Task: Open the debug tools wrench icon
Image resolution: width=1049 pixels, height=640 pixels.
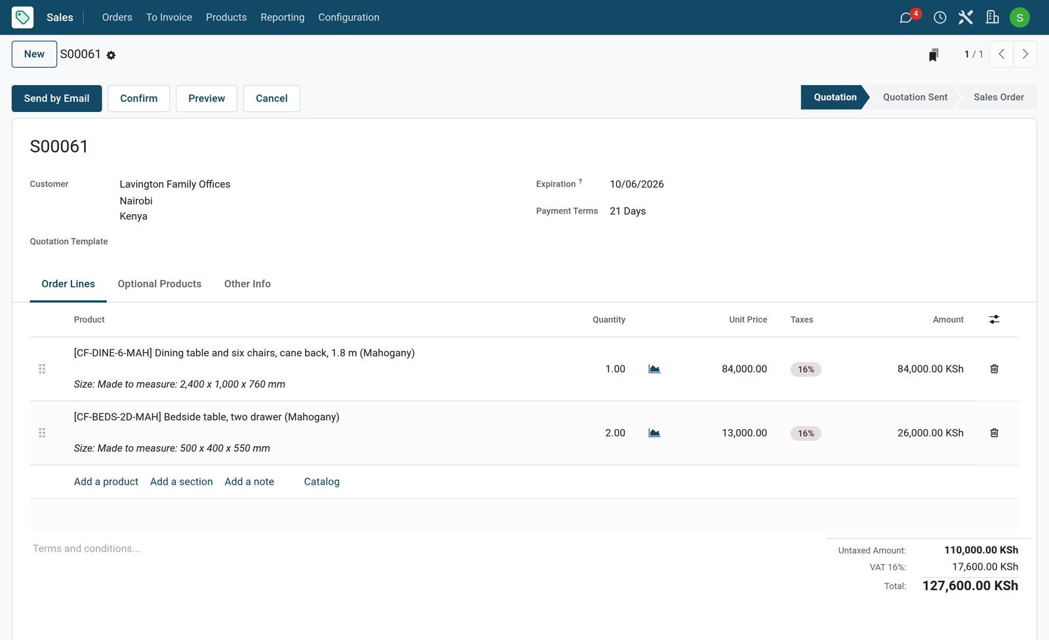Action: [966, 17]
